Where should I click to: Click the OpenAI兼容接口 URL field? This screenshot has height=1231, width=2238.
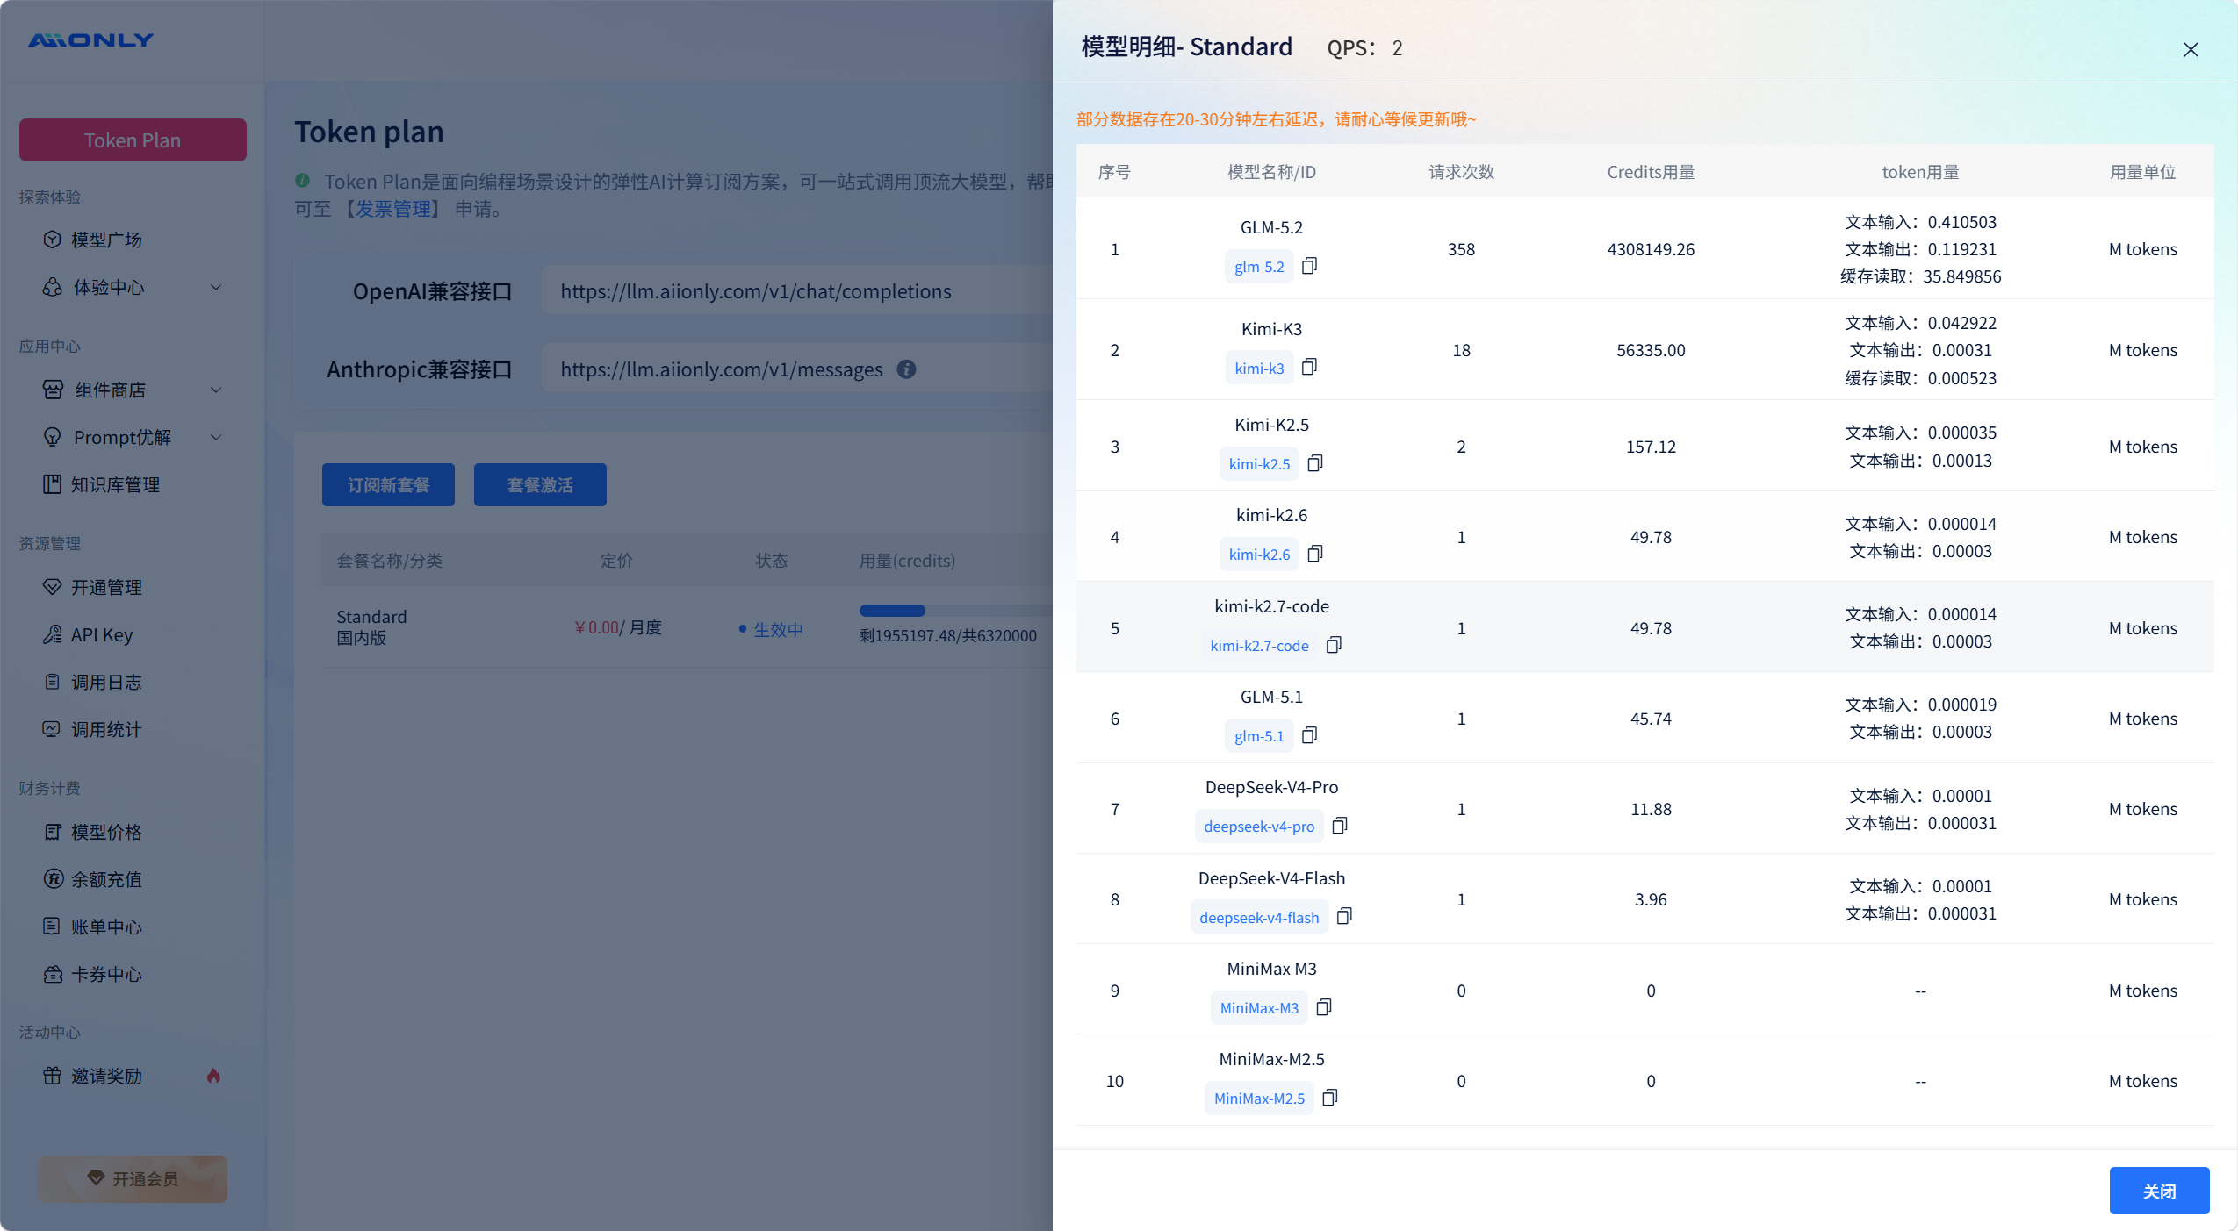(797, 291)
